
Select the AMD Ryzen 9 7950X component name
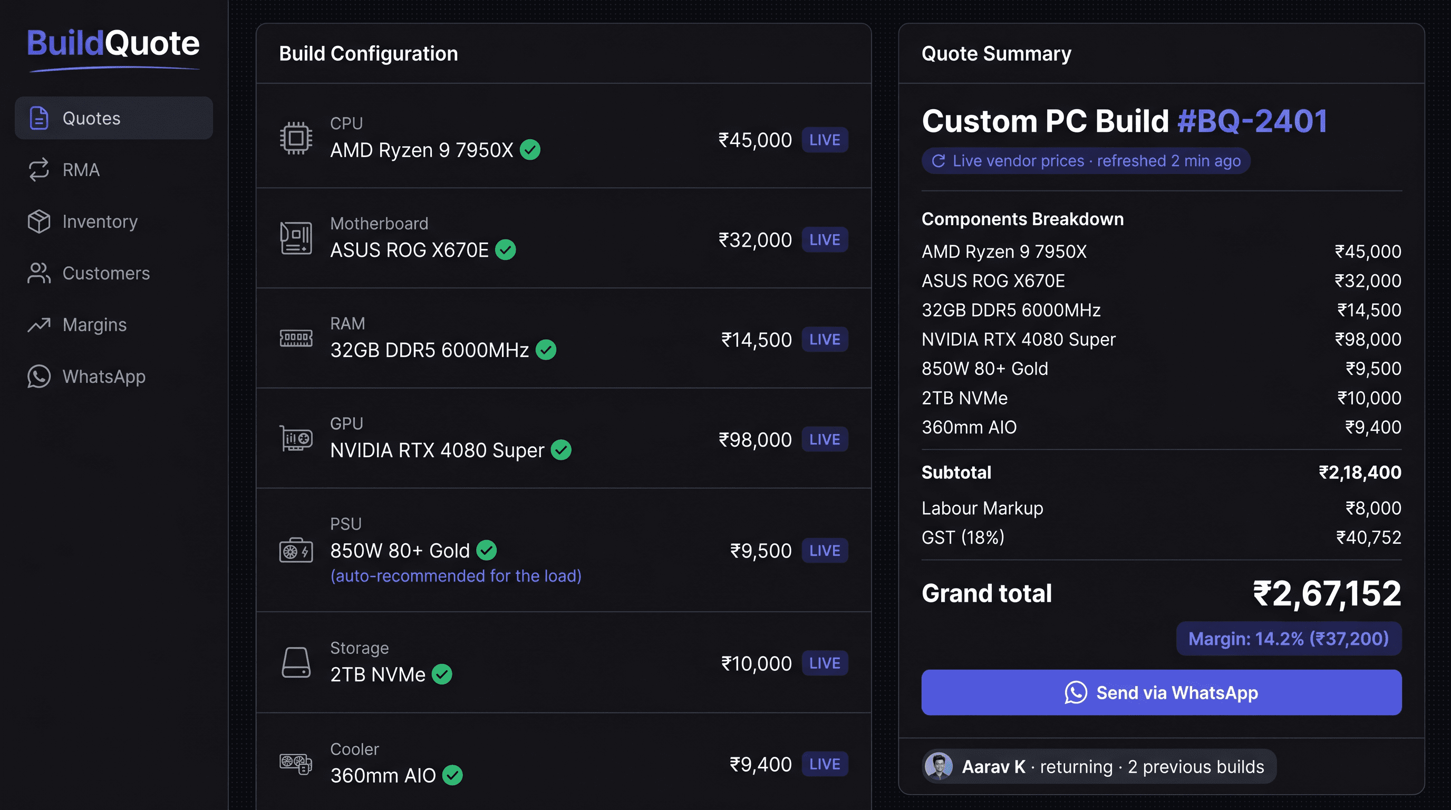422,150
